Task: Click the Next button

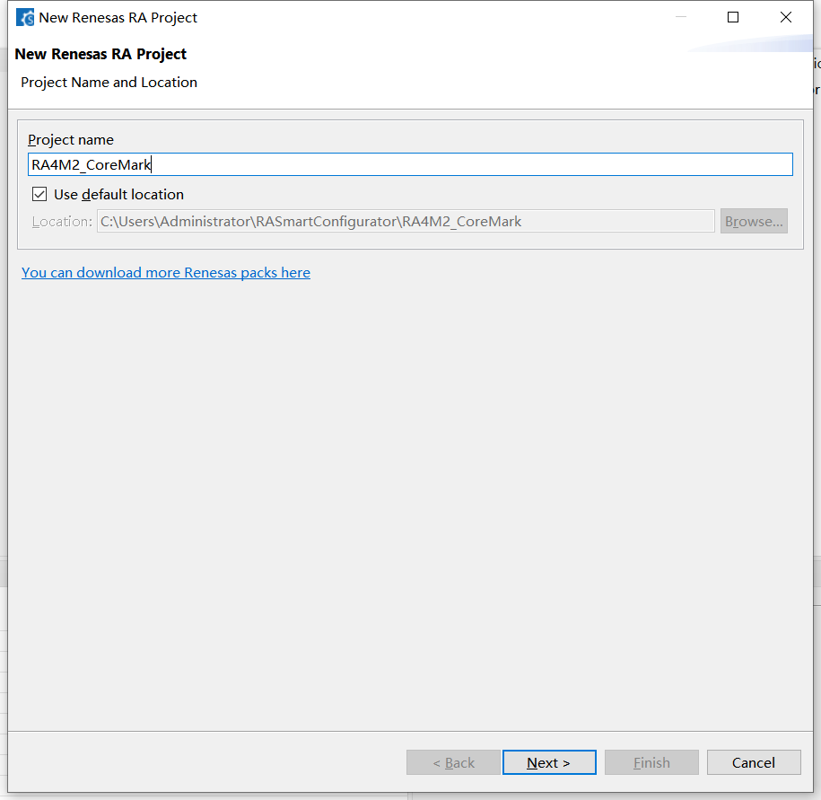Action: (x=549, y=762)
